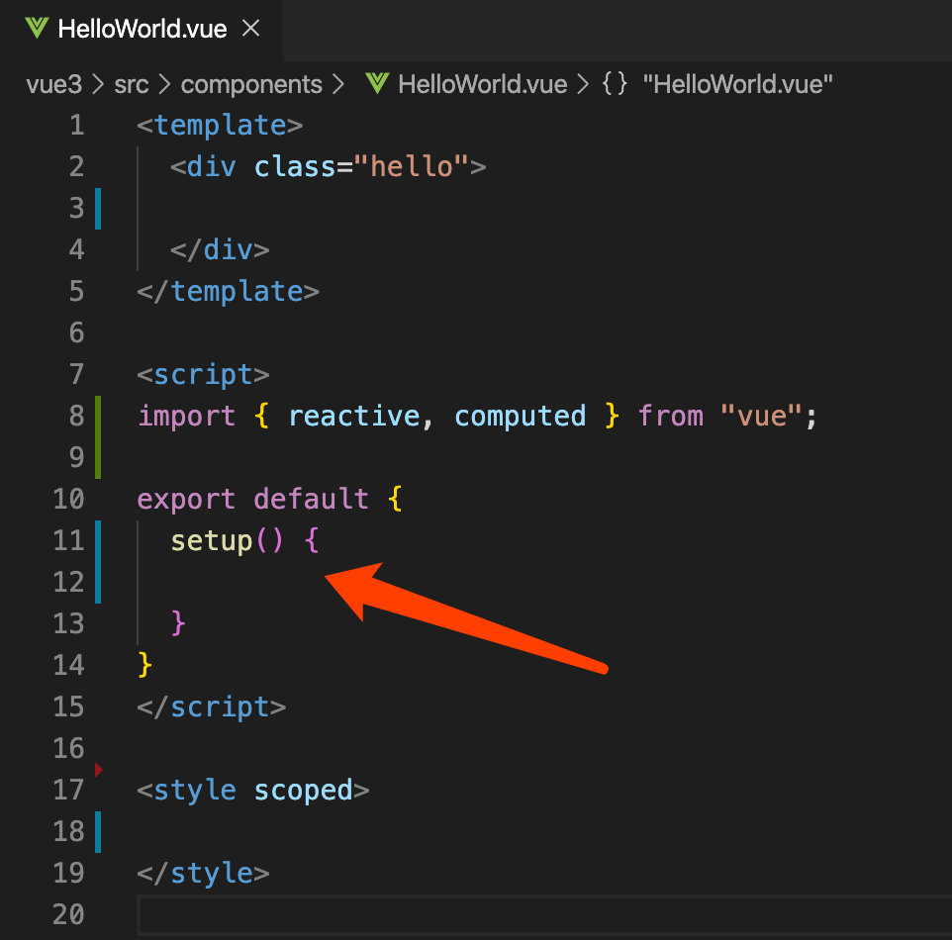The height and width of the screenshot is (940, 952).
Task: Click the pink closing brace on line 13
Action: 178,623
